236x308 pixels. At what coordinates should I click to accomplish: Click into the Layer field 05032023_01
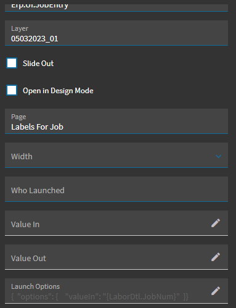pyautogui.click(x=116, y=33)
